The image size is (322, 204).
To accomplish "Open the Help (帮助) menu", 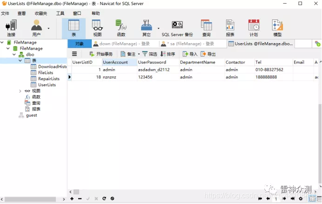I will click(95, 13).
